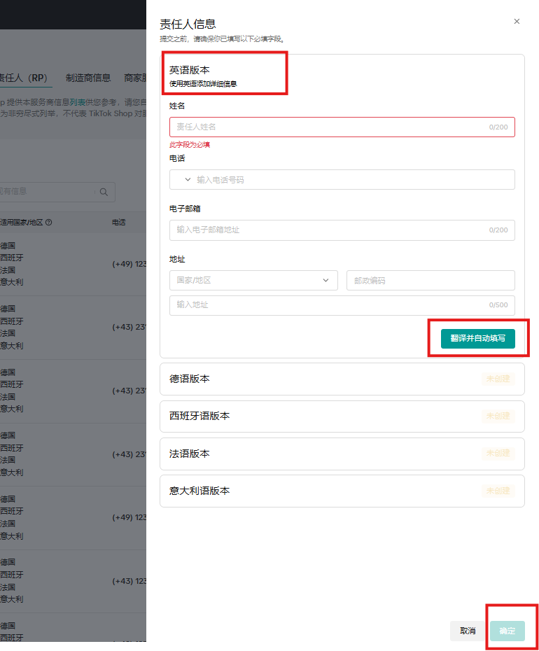The height and width of the screenshot is (651, 539).
Task: Click the 取消 button
Action: 468,631
